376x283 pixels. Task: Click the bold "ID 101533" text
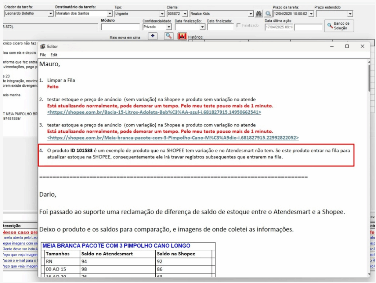click(81, 150)
